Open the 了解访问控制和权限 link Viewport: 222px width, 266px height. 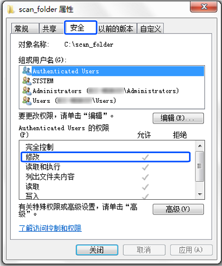tap(50, 228)
